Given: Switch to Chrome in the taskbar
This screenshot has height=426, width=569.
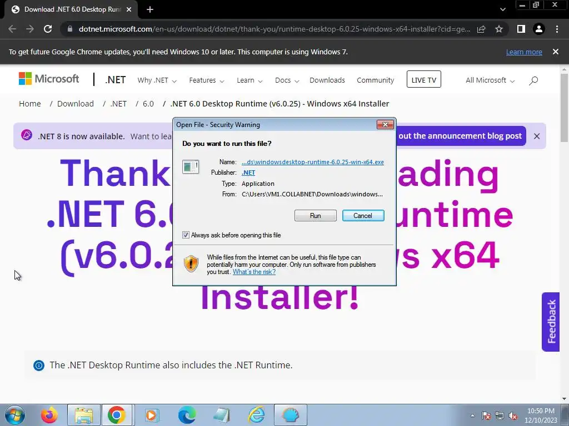Looking at the screenshot, I should 117,415.
